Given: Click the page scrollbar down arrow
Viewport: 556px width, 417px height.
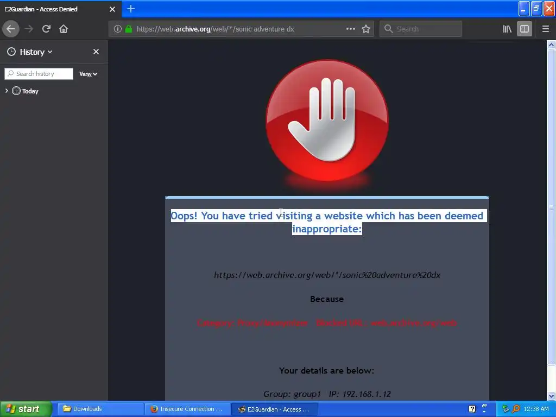Looking at the screenshot, I should click(x=551, y=396).
